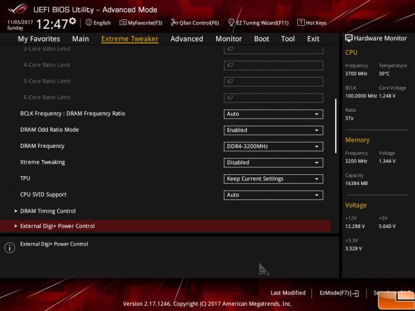Click Memory frequency 3200 MHz value

(356, 161)
